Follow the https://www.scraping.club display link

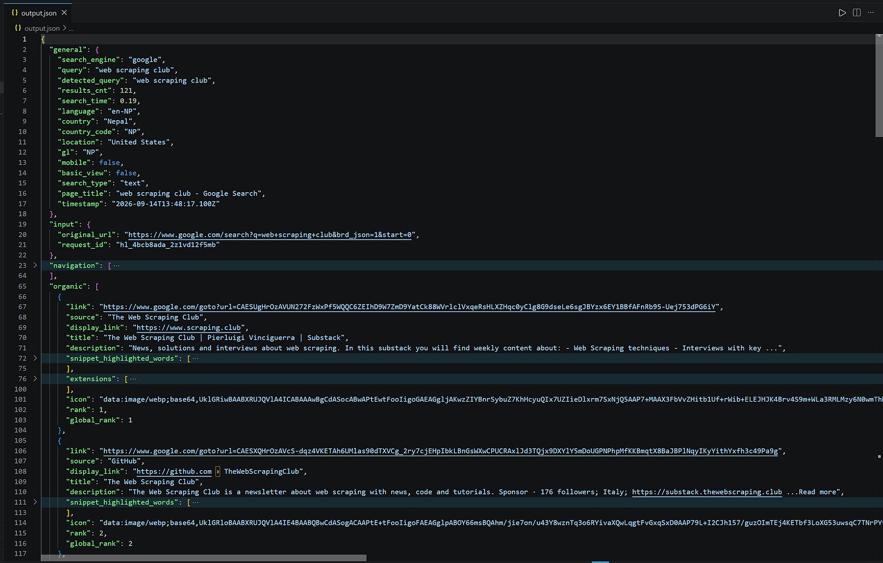(189, 328)
